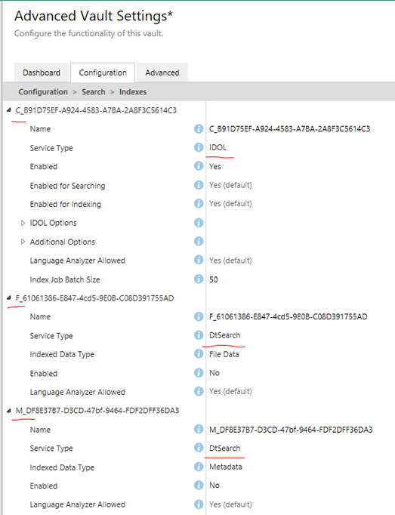Collapse the F_61061386 index node
Viewport: 395px width, 515px height.
point(9,298)
